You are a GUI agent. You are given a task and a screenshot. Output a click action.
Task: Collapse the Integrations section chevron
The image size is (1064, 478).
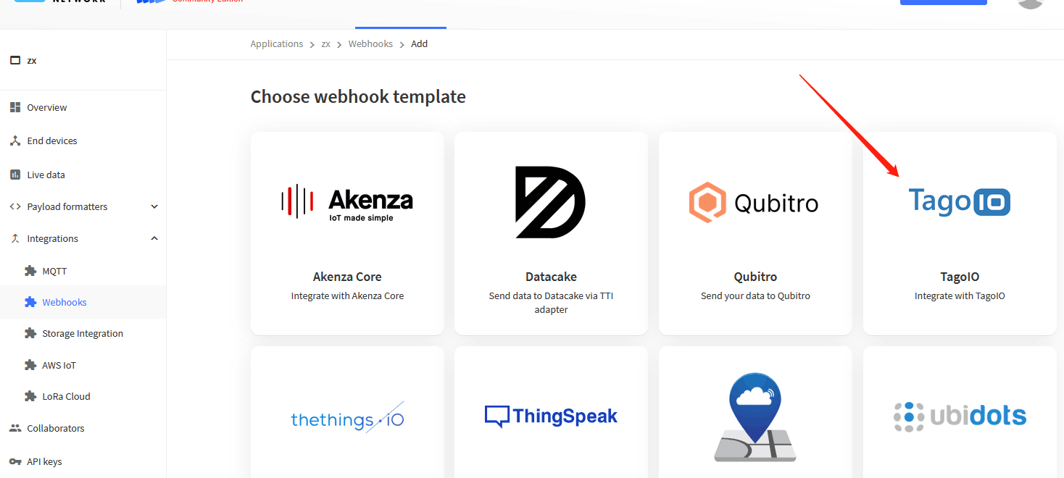(154, 238)
